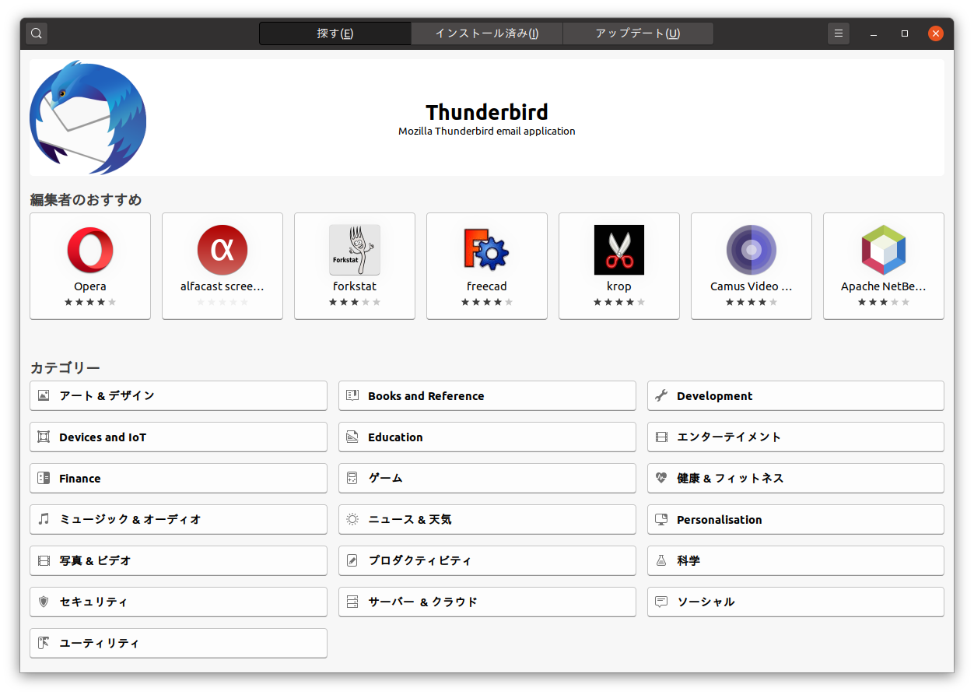Open the ソーシャル category
The image size is (974, 695).
[796, 602]
